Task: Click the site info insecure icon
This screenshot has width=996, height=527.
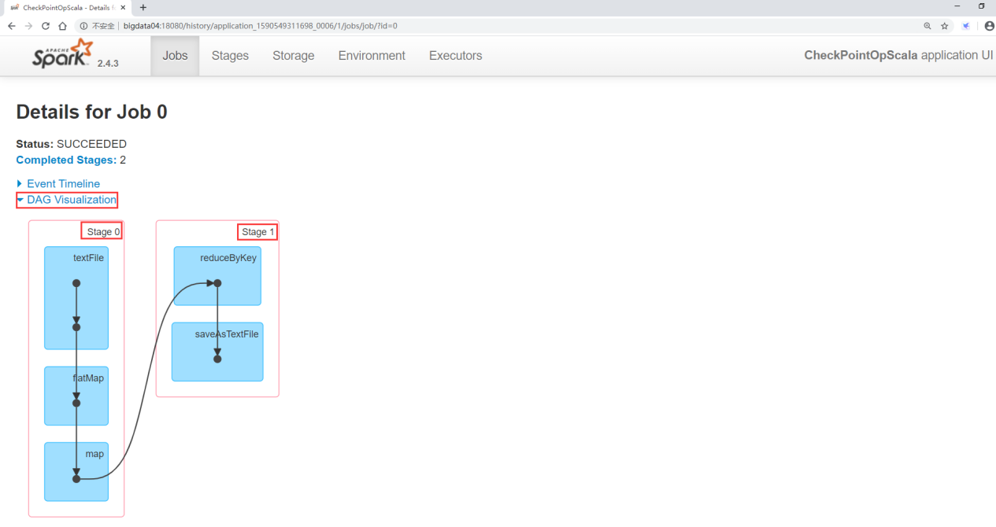Action: click(83, 26)
